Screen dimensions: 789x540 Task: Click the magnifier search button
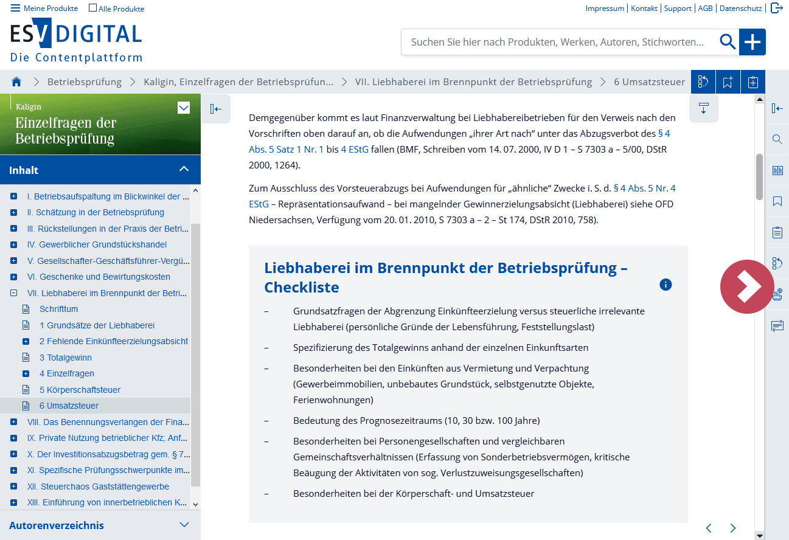pos(727,42)
